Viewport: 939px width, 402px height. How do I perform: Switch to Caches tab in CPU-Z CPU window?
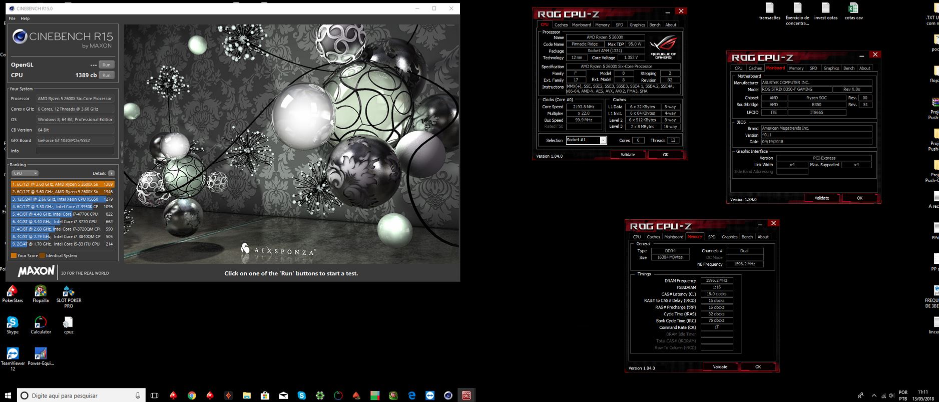pos(561,25)
